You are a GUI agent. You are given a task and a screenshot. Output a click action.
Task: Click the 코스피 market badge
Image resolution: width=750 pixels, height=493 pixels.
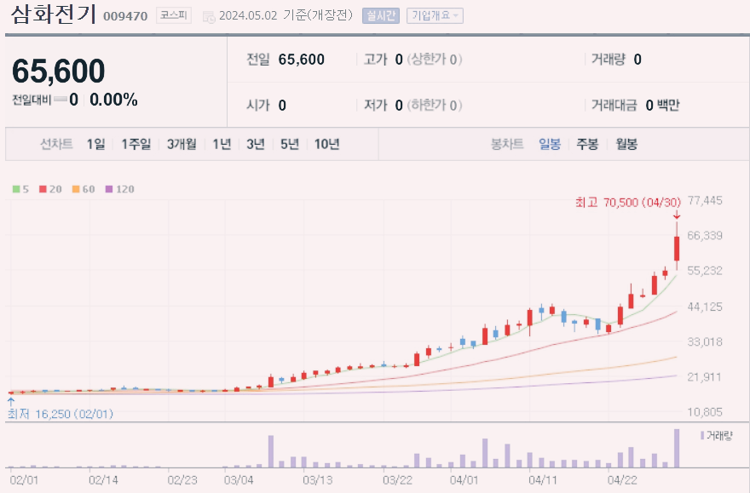pyautogui.click(x=174, y=15)
